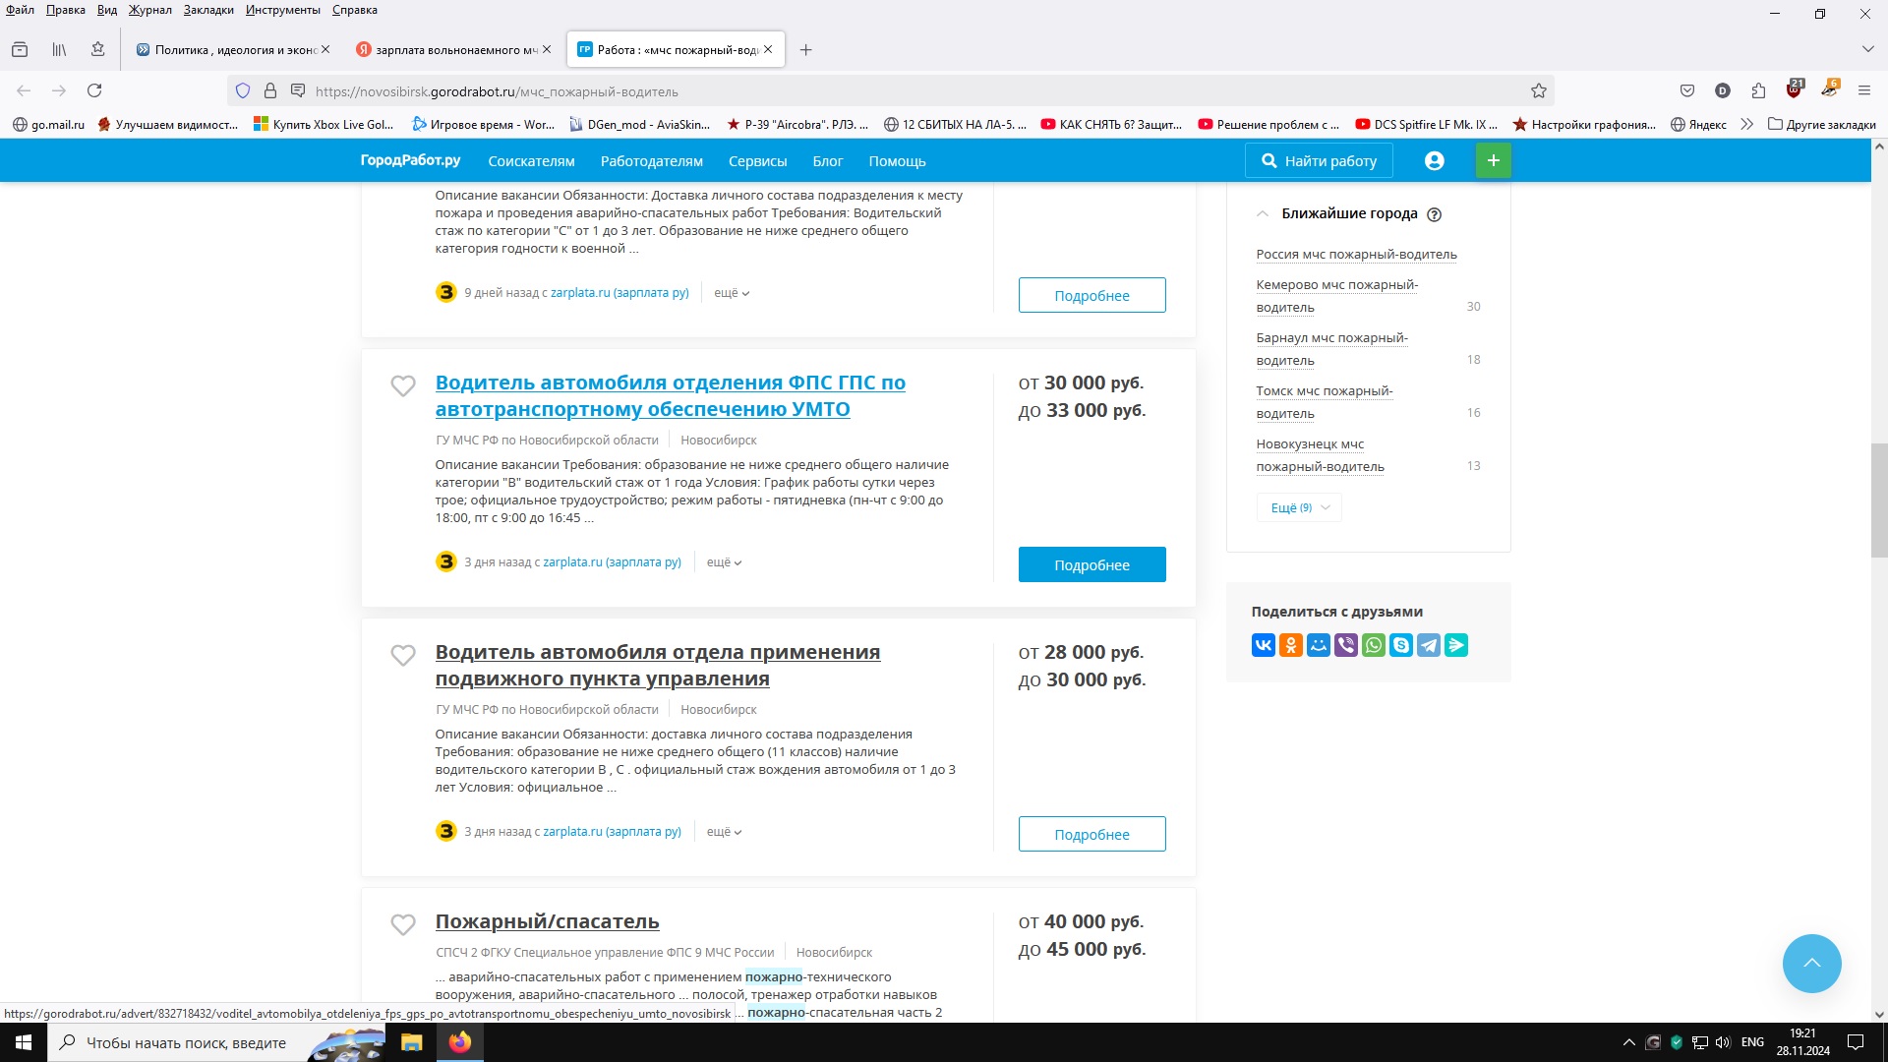The height and width of the screenshot is (1062, 1888).
Task: Click Подробнее for подвижного пункта управления vacancy
Action: 1091,834
